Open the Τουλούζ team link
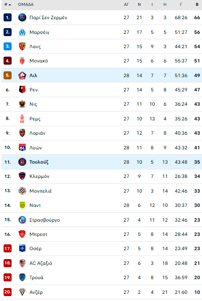202x301 pixels. (x=39, y=162)
